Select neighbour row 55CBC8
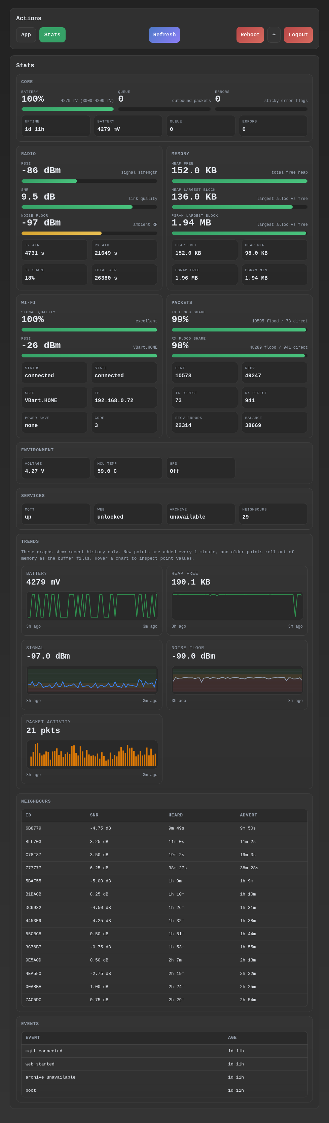This screenshot has height=1123, width=329. click(x=164, y=934)
